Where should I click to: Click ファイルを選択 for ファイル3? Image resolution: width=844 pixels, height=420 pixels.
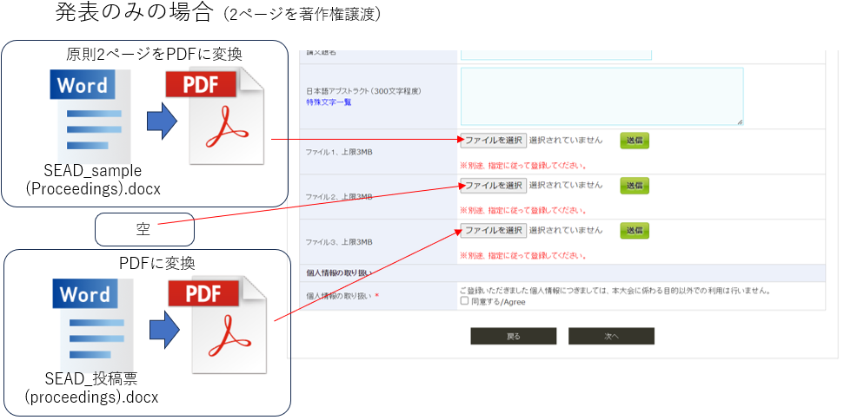pos(493,230)
